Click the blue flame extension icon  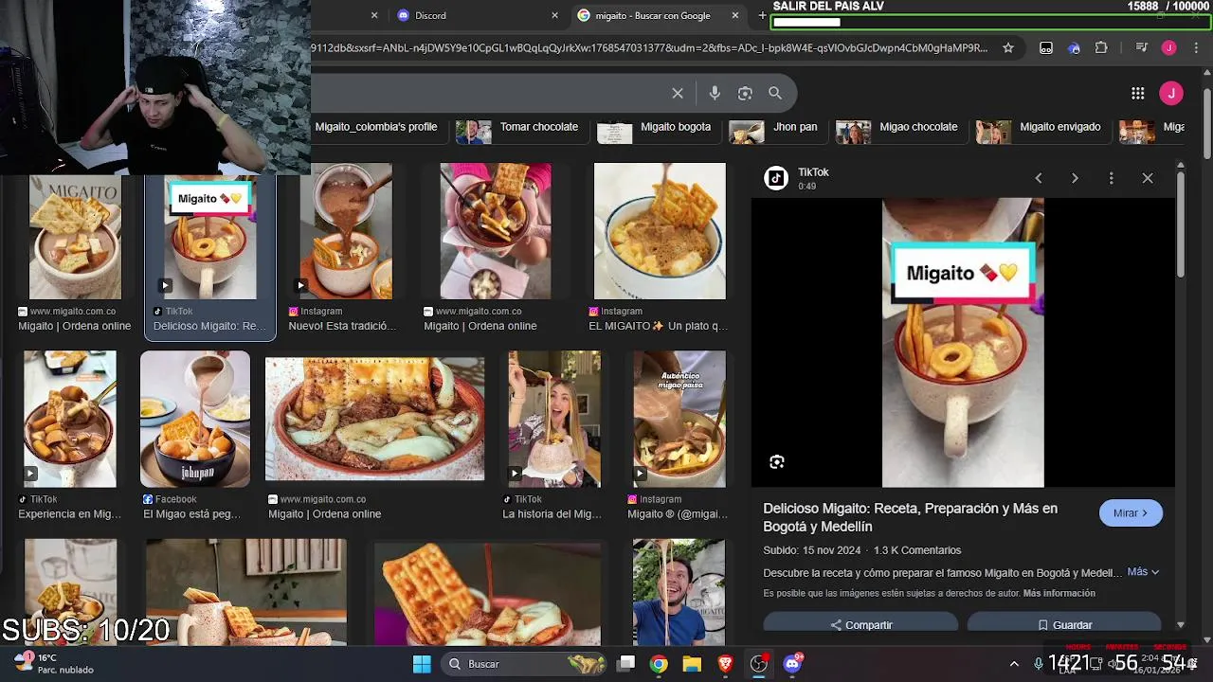click(x=1074, y=47)
